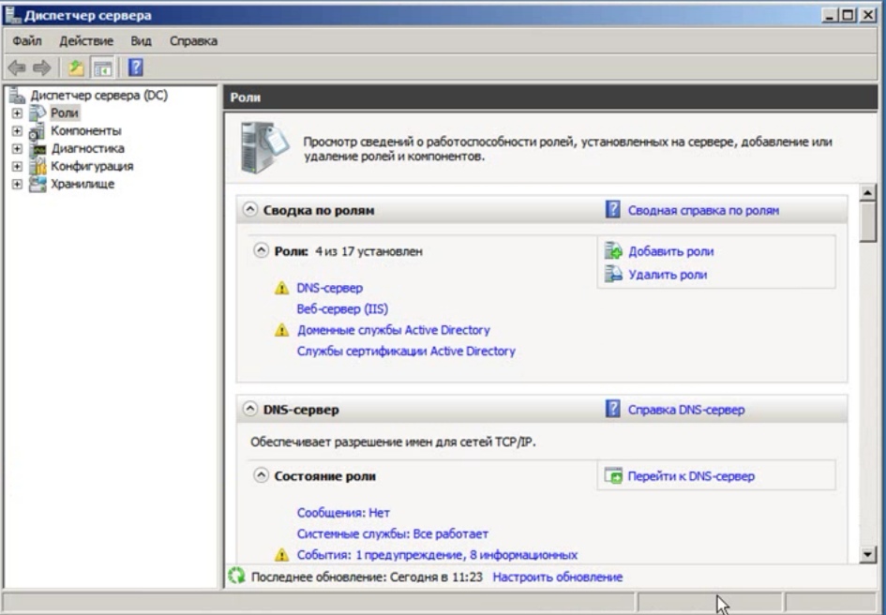Maximize the Диспетчер сервера window

(x=848, y=15)
